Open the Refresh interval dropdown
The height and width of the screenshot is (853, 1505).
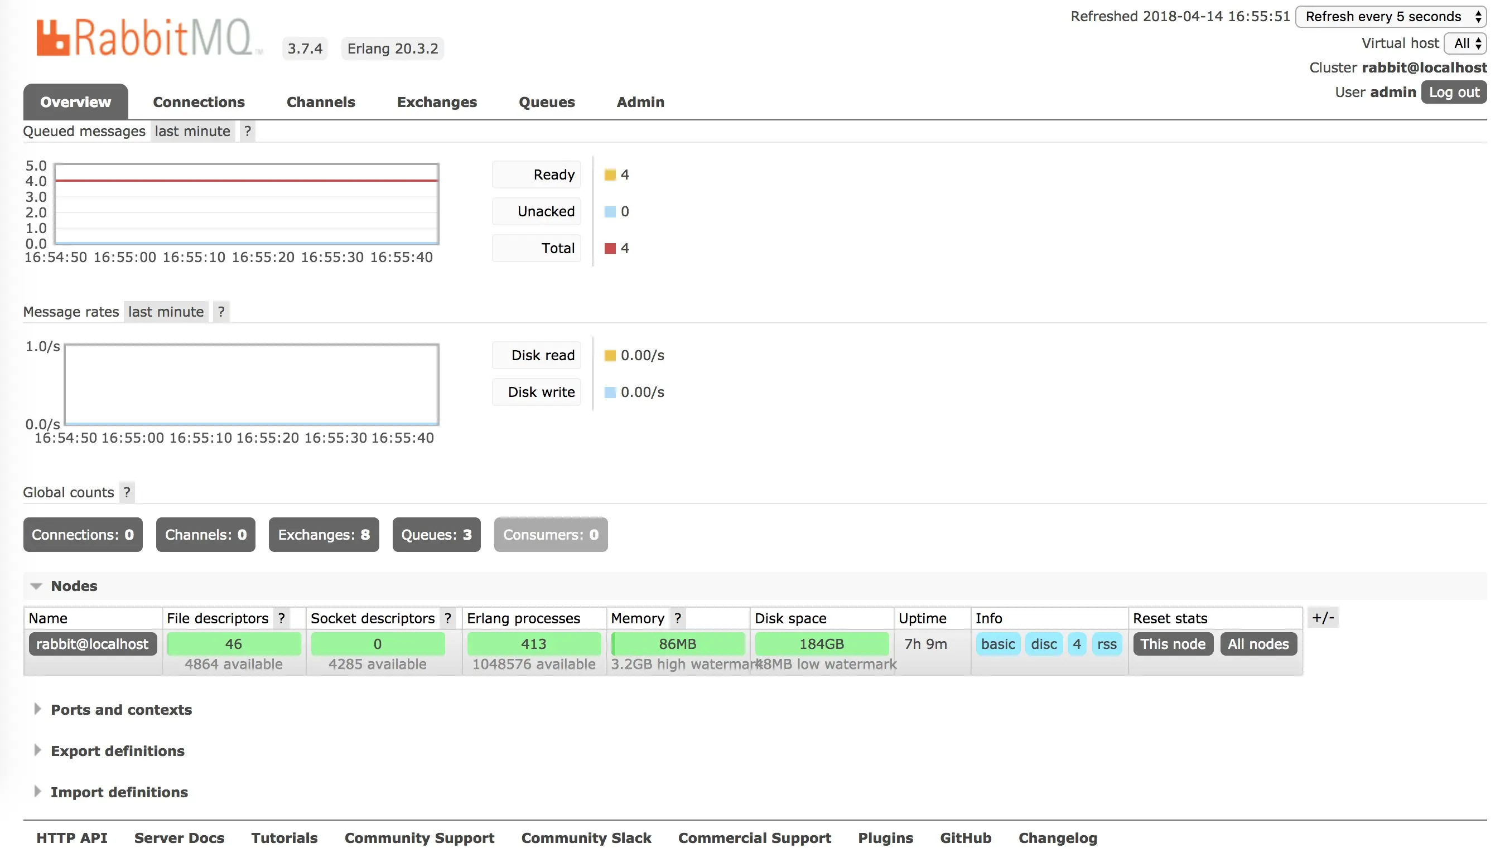tap(1390, 16)
